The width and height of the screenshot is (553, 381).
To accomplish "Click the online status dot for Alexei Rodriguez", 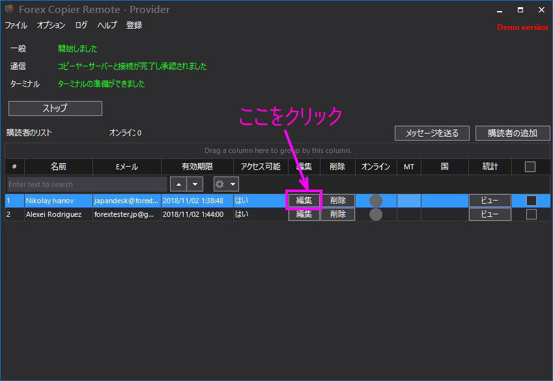I will coord(375,214).
